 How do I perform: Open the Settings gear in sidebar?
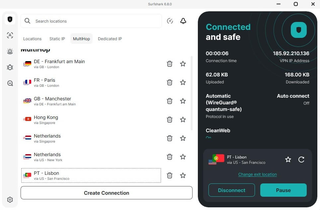click(10, 200)
